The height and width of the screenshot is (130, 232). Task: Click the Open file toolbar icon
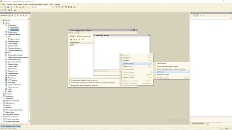click(x=5, y=7)
